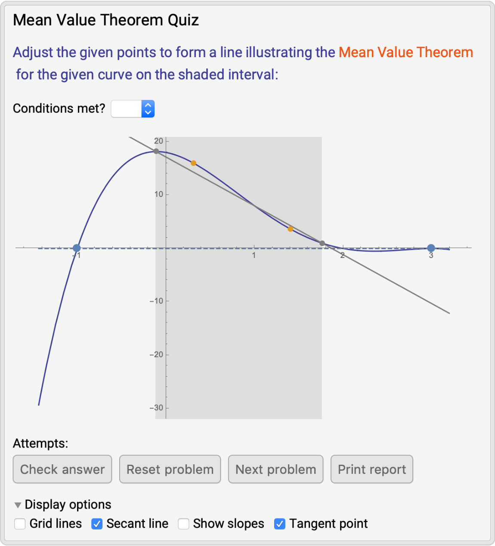Disable the Tangent point checkbox

pos(280,524)
